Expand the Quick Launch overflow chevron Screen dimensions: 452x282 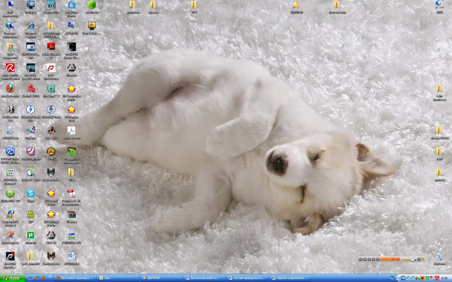click(x=50, y=276)
